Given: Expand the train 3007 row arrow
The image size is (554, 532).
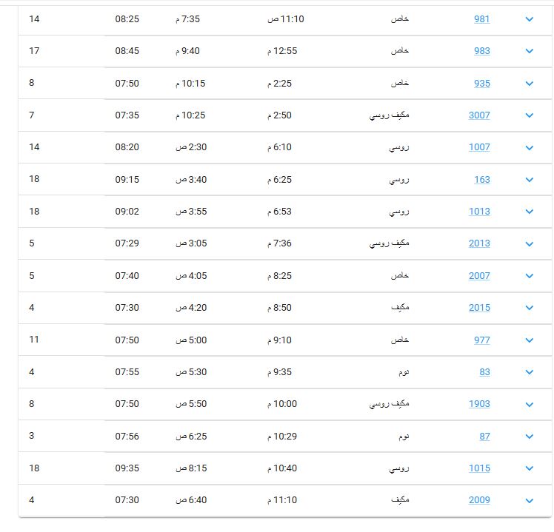Looking at the screenshot, I should pyautogui.click(x=529, y=115).
